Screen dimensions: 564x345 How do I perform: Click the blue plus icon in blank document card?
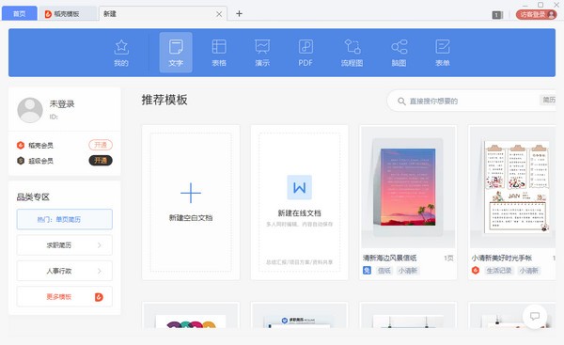tap(191, 194)
